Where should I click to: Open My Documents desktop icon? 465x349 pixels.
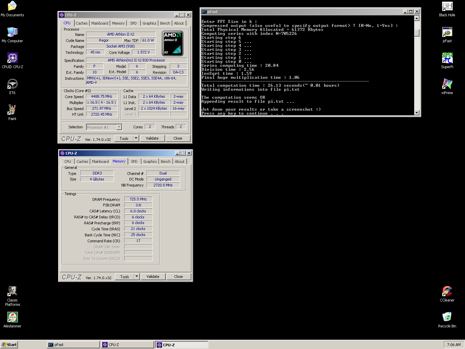click(x=12, y=9)
